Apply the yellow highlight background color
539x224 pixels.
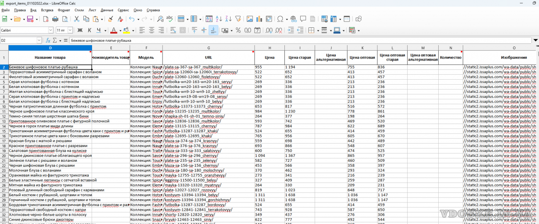pos(126,30)
